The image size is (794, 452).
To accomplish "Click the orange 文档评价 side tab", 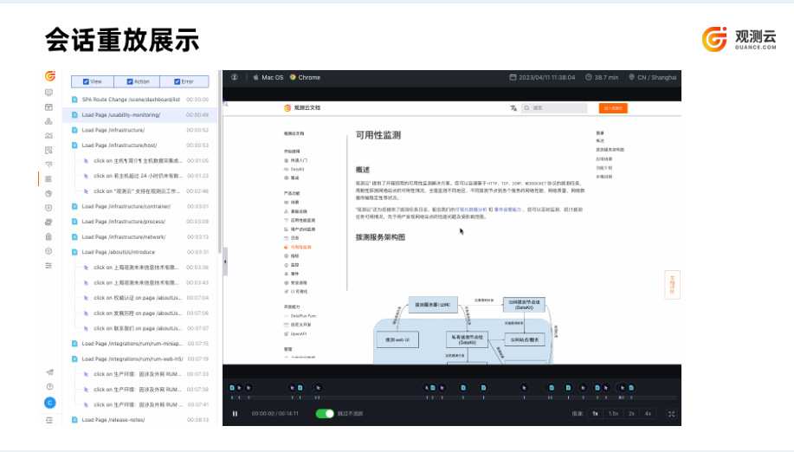I will (672, 285).
